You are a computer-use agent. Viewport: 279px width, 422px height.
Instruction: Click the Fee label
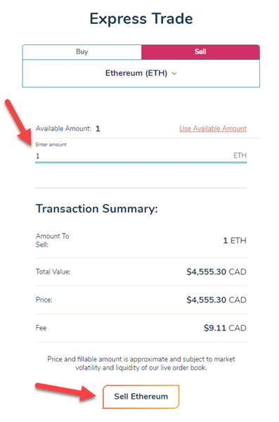click(x=41, y=328)
